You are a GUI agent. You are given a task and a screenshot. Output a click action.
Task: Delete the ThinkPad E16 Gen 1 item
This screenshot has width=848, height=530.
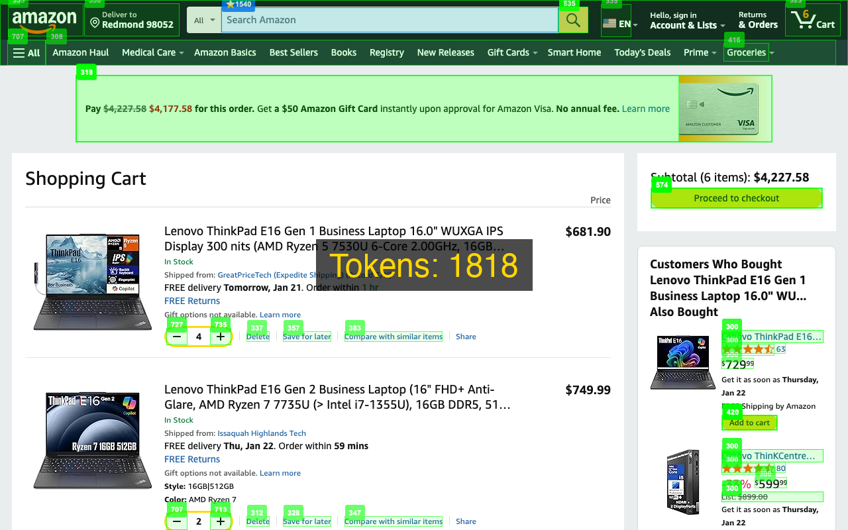click(258, 337)
